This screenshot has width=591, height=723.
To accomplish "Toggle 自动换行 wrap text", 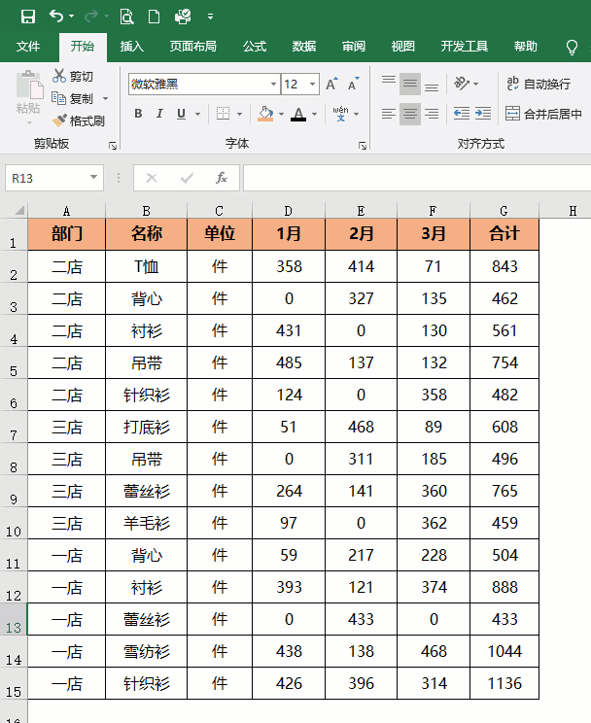I will pyautogui.click(x=539, y=84).
